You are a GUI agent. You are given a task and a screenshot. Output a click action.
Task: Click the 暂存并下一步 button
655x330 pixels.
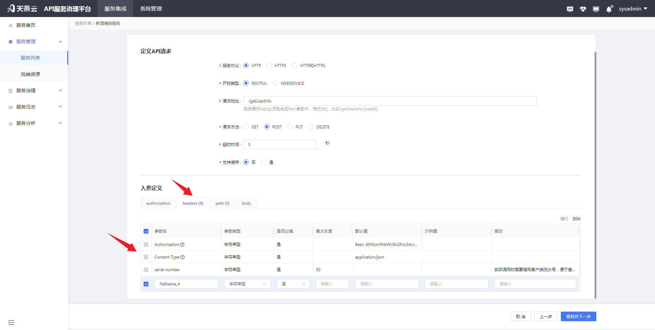coord(578,316)
